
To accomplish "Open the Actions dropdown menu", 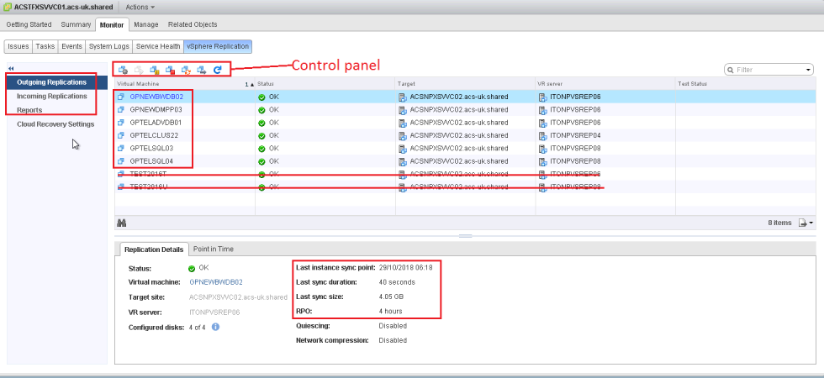I will (140, 7).
